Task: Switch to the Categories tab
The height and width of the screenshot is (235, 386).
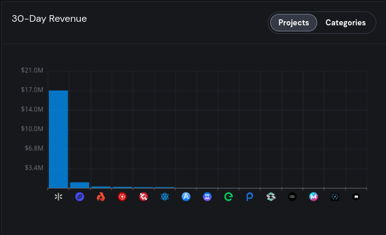Action: tap(346, 23)
